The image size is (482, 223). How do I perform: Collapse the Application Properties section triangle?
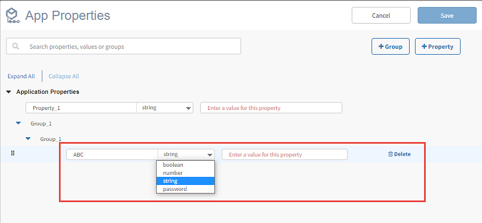tap(9, 92)
